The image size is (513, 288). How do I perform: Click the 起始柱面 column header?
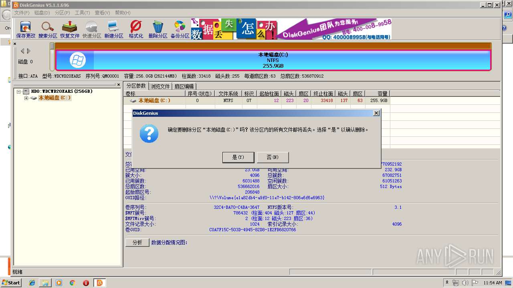pyautogui.click(x=269, y=94)
